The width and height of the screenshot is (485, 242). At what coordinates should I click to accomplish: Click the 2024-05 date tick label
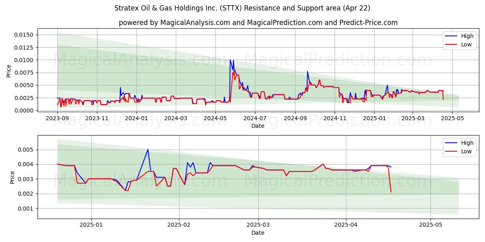click(x=215, y=118)
